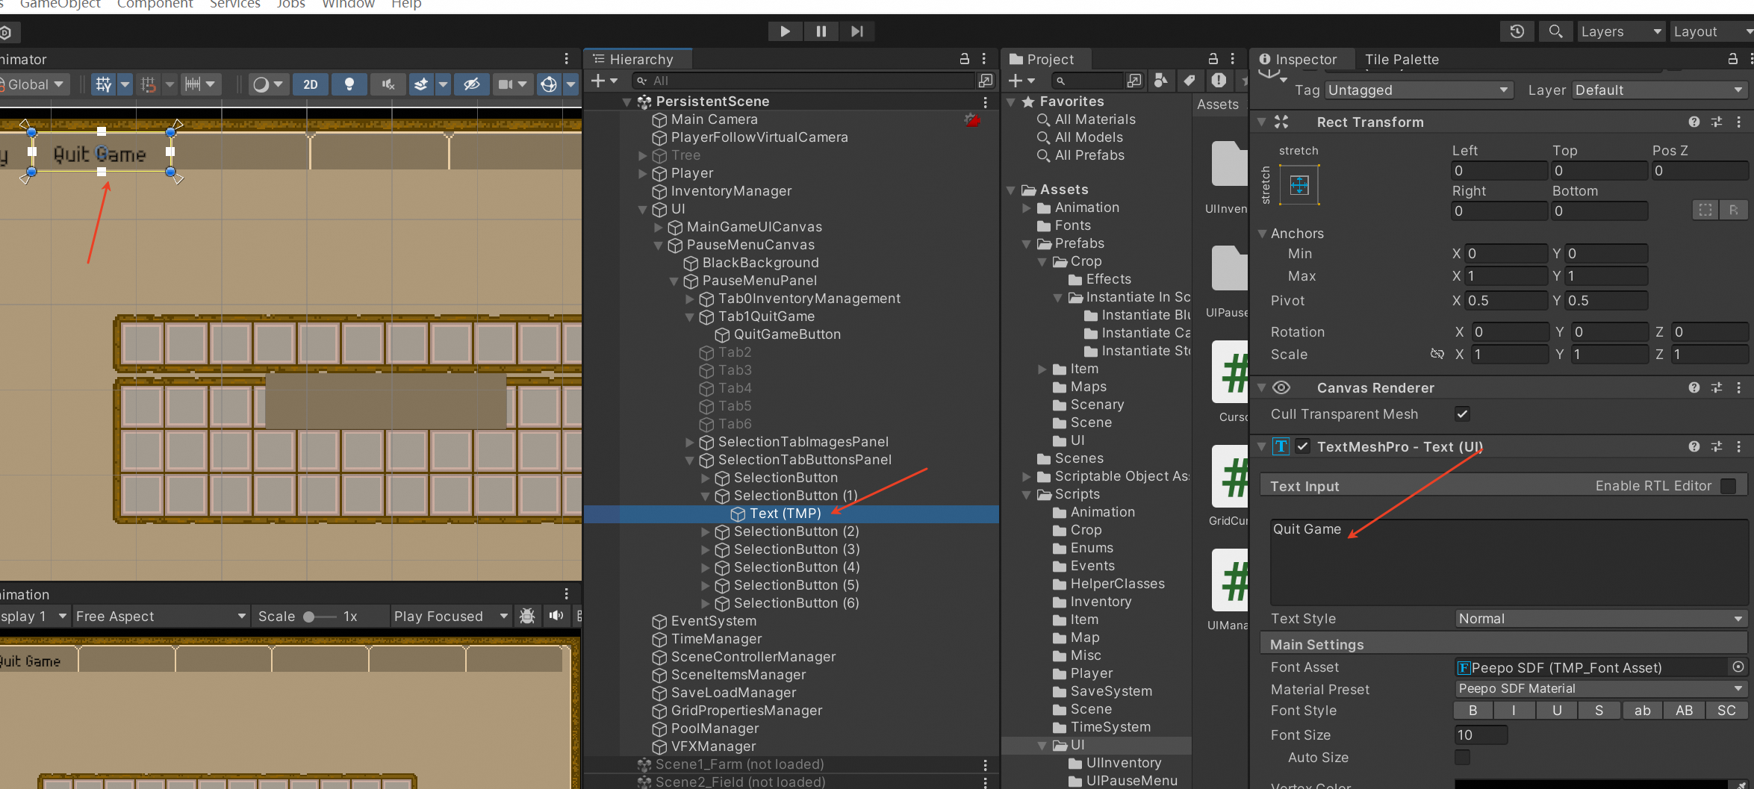
Task: Expand the Player object in Hierarchy
Action: tap(643, 173)
